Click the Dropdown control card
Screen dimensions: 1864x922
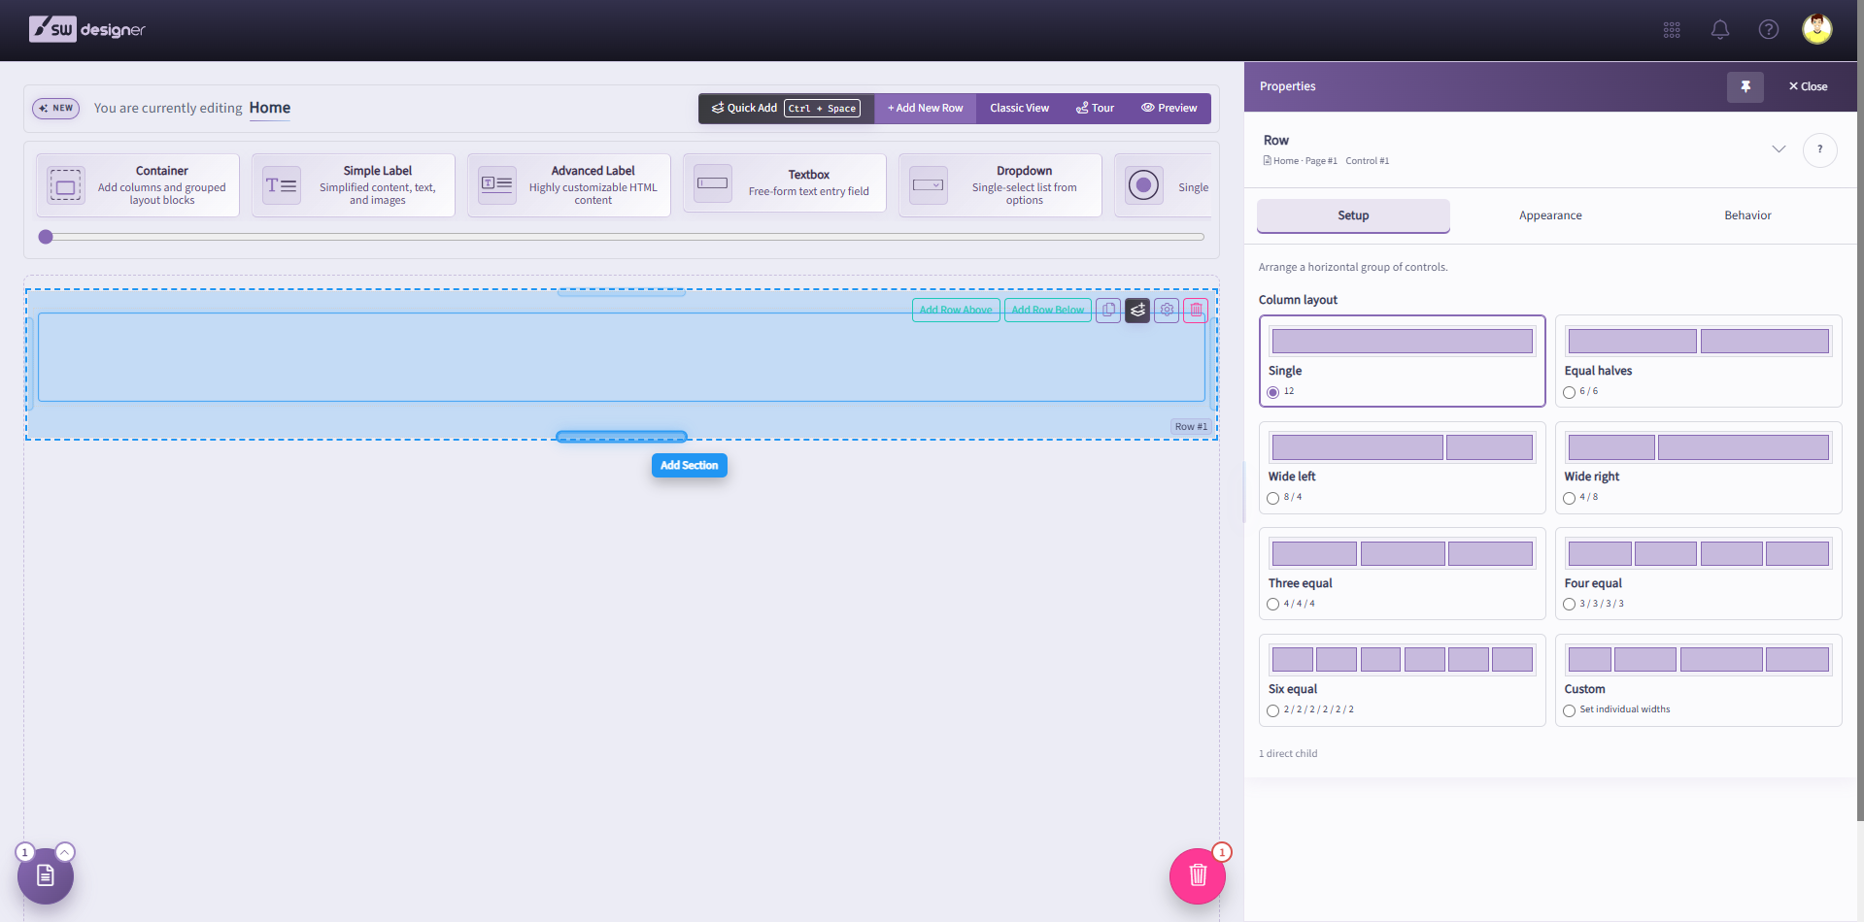click(x=1000, y=185)
